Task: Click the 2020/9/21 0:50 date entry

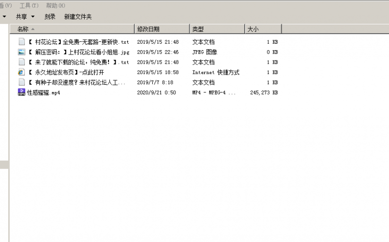Action: 156,93
